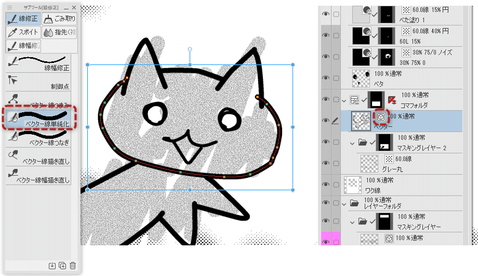Viewport: 478px width, 276px height.
Task: Select the ベクター線つまみ sub tool
Action: 38,100
